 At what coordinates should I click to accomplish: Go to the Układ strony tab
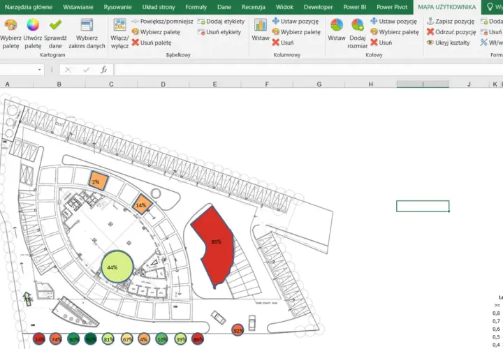pos(159,7)
